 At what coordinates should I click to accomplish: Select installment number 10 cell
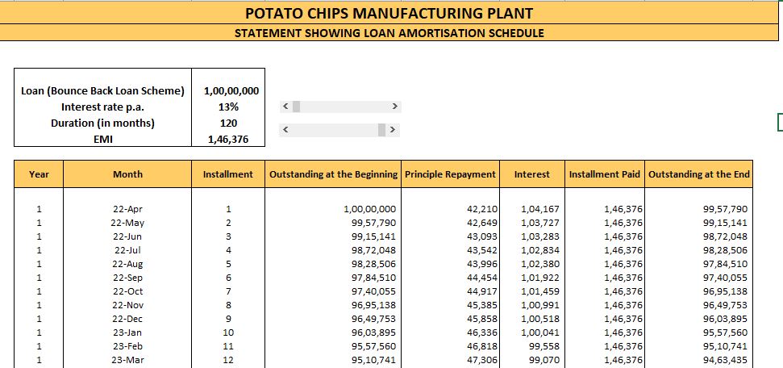pos(228,332)
